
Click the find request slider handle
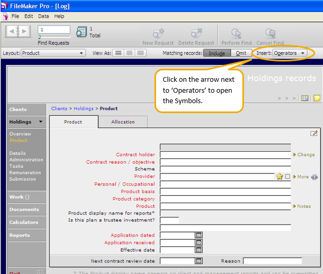coord(40,37)
